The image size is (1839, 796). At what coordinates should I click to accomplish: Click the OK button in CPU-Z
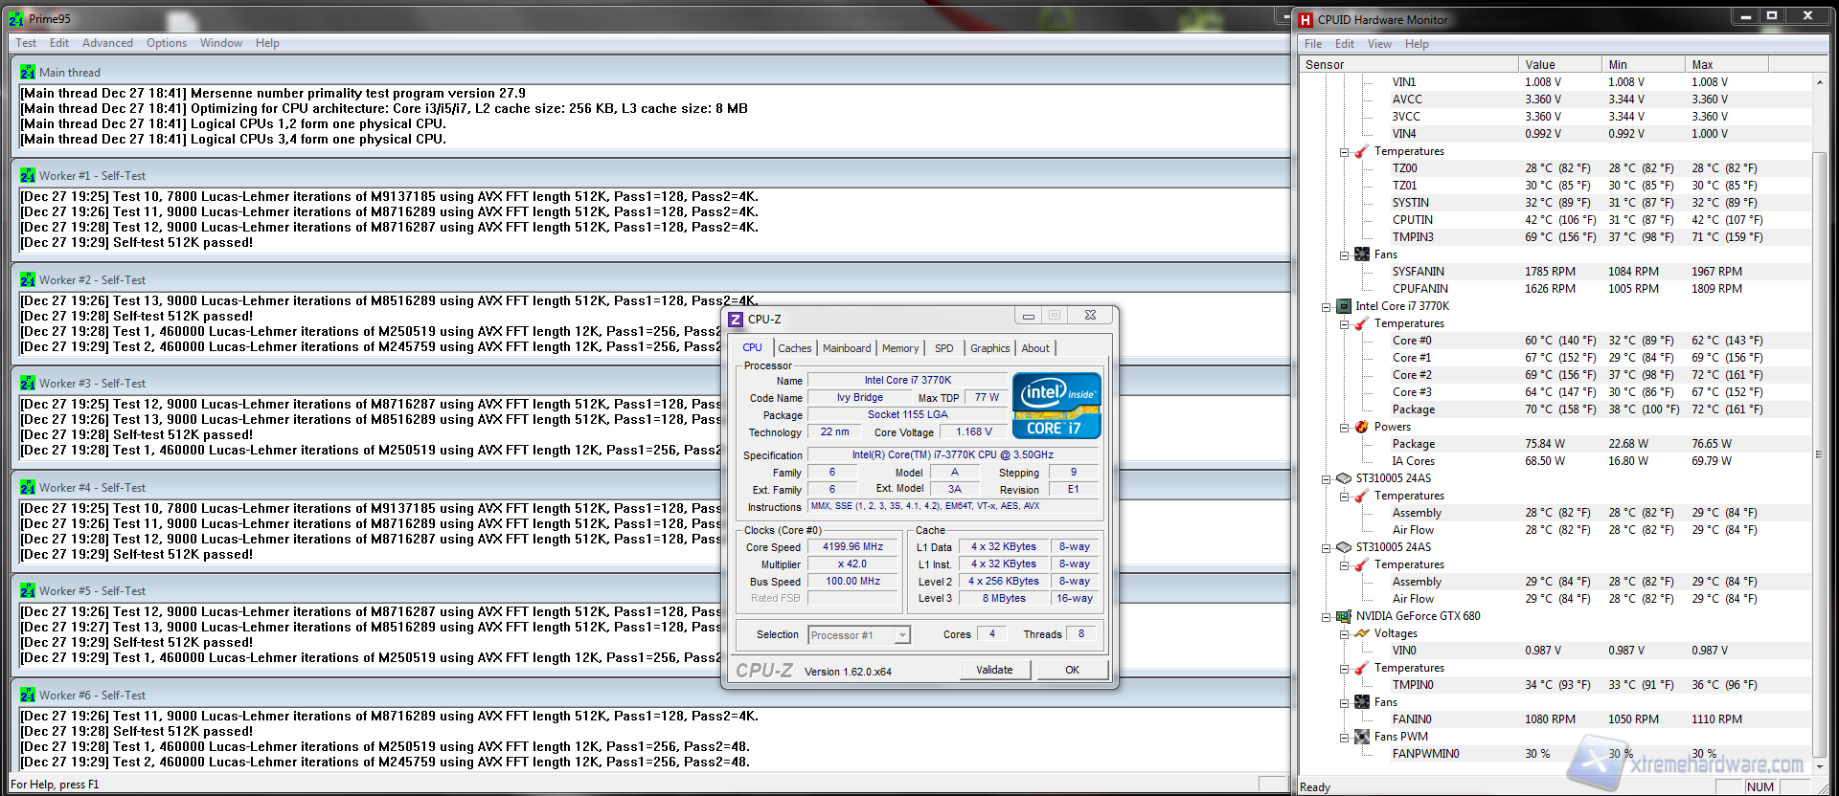1072,670
